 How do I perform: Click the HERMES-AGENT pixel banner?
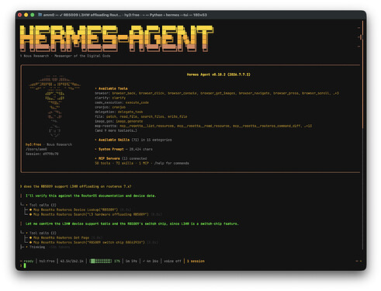pyautogui.click(x=116, y=38)
